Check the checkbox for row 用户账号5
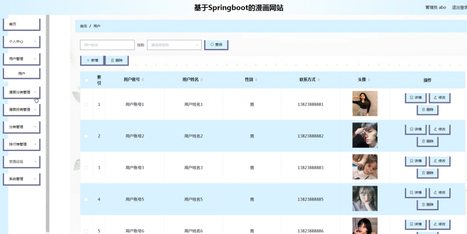 (x=86, y=199)
